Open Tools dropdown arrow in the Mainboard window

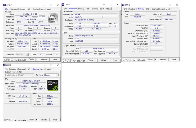pos(96,60)
